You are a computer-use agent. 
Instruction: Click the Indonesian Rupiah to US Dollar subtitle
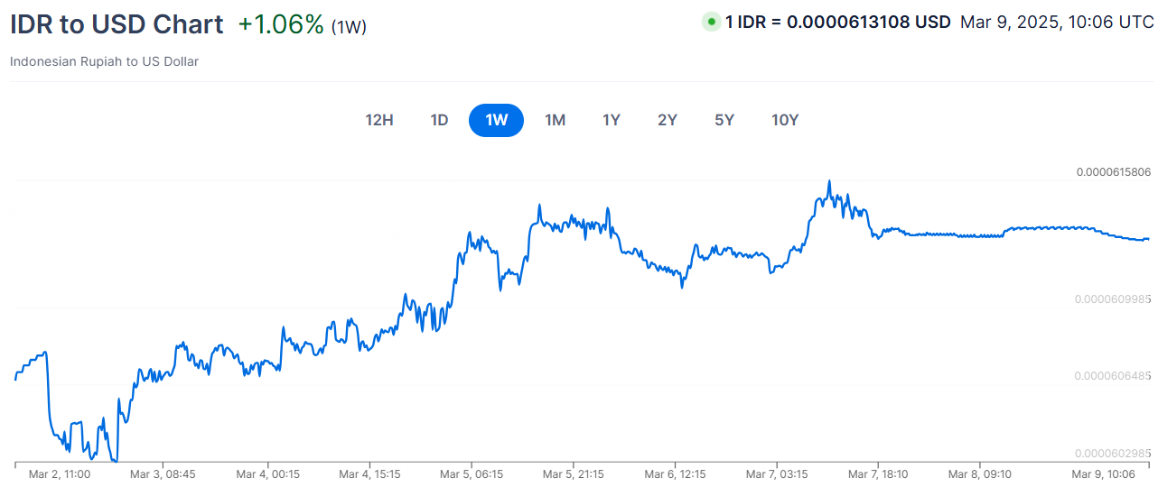tap(105, 61)
